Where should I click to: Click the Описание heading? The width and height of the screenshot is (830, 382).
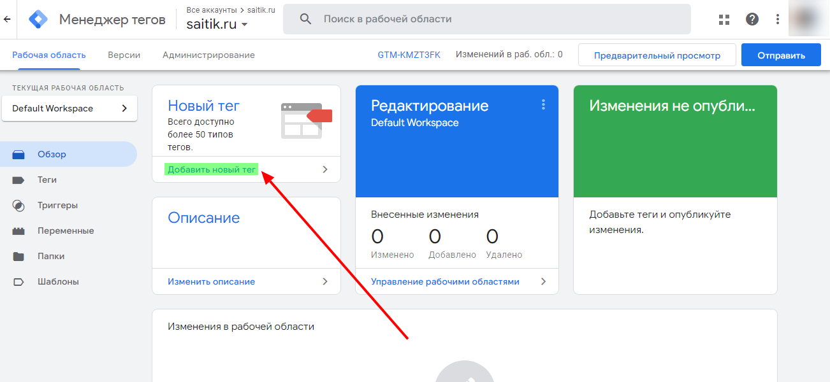coord(204,218)
